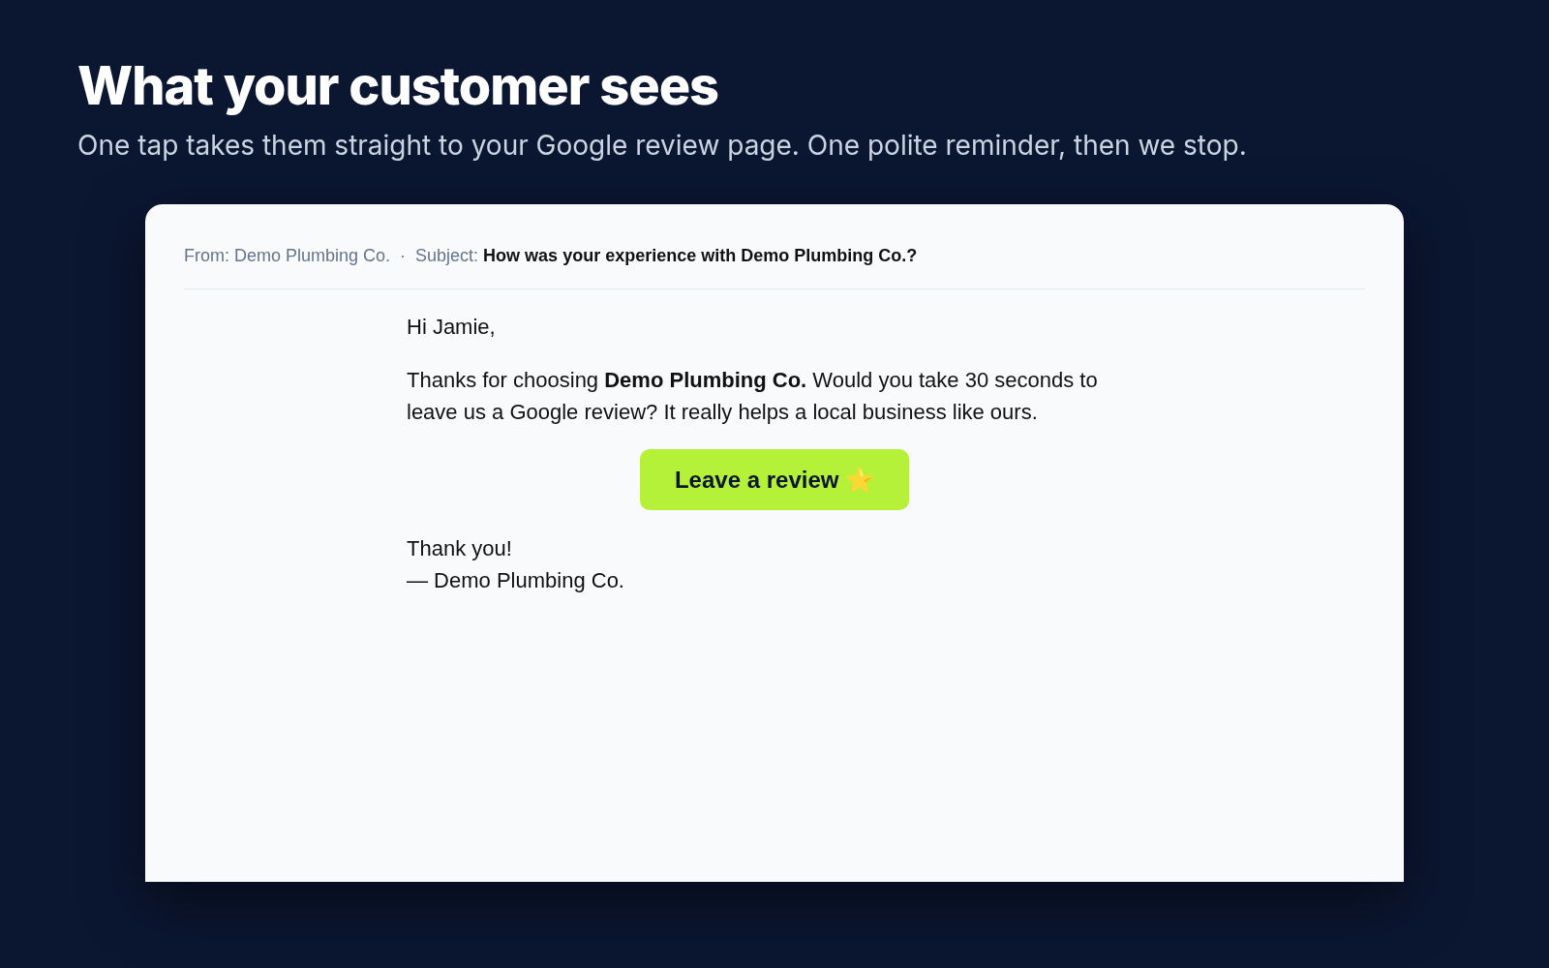Click bold 'Demo Plumbing Co.' in email body

coord(705,380)
